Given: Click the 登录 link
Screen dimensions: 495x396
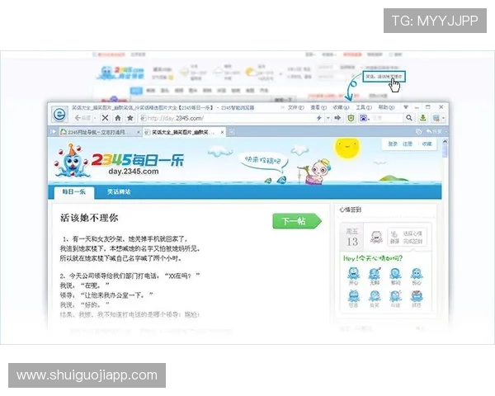Looking at the screenshot, I should [x=393, y=144].
